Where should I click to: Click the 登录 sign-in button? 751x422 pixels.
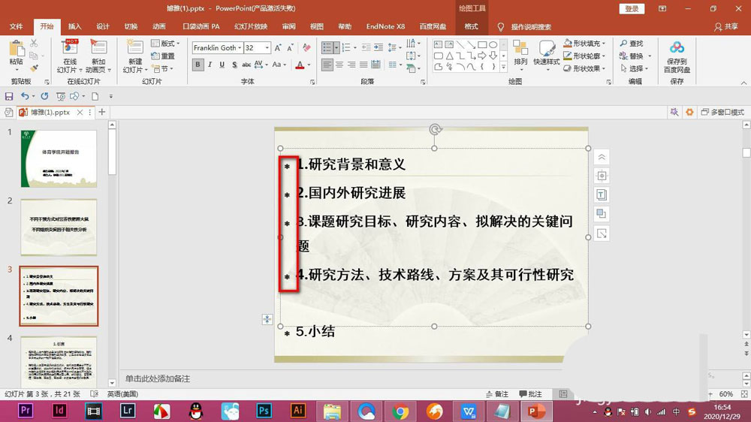(x=632, y=8)
